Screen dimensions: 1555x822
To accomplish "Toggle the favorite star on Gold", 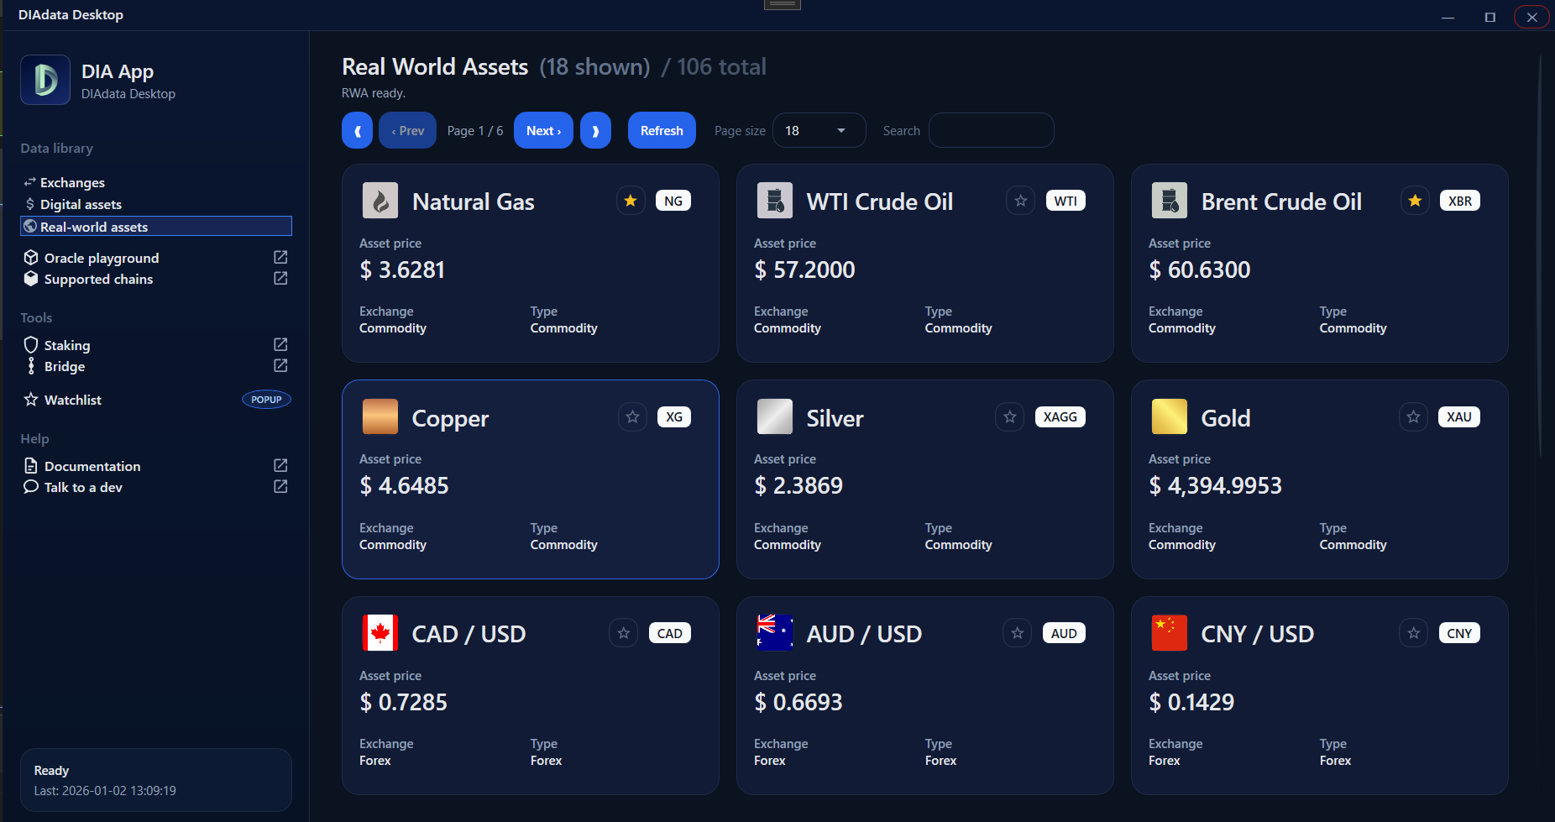I will pyautogui.click(x=1413, y=417).
